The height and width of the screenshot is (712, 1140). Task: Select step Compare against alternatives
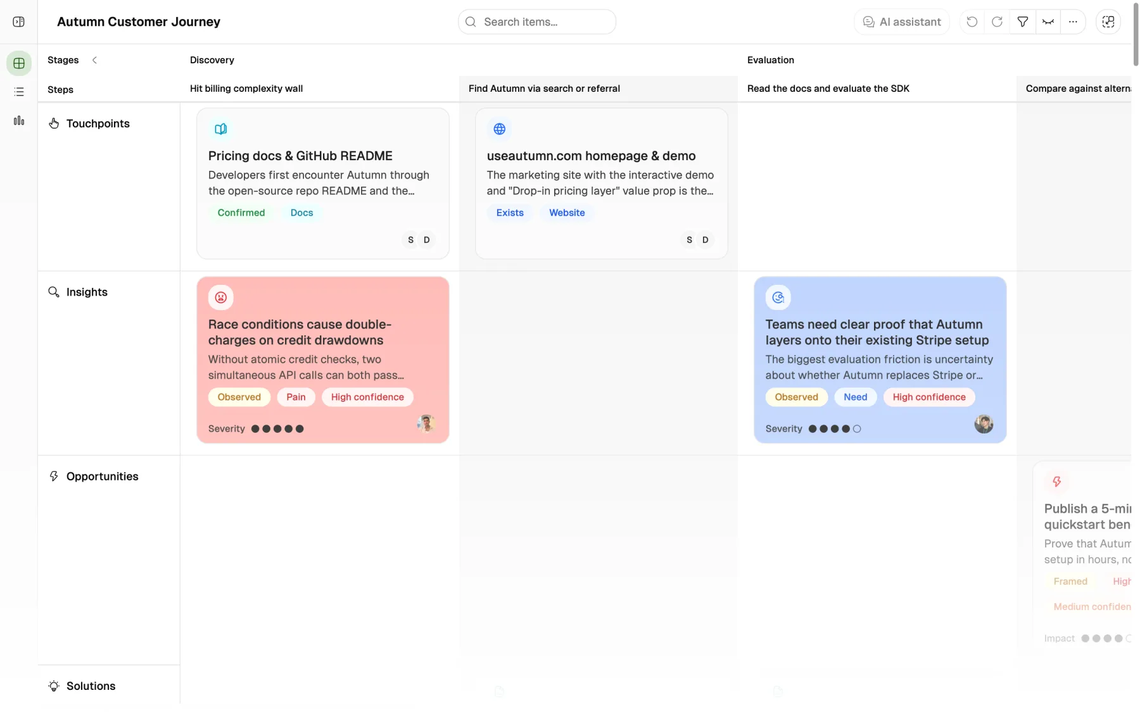1078,89
